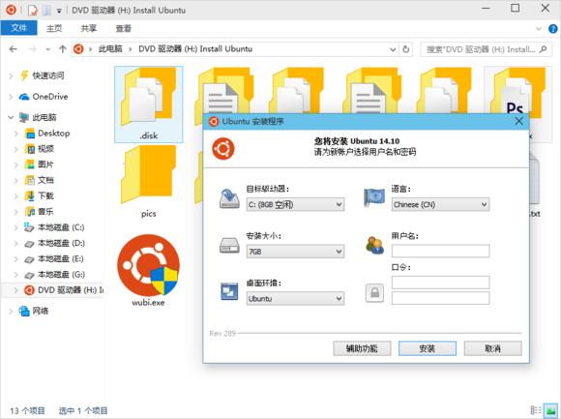Select Desktop in the navigation pane
The height and width of the screenshot is (419, 561).
(x=47, y=134)
